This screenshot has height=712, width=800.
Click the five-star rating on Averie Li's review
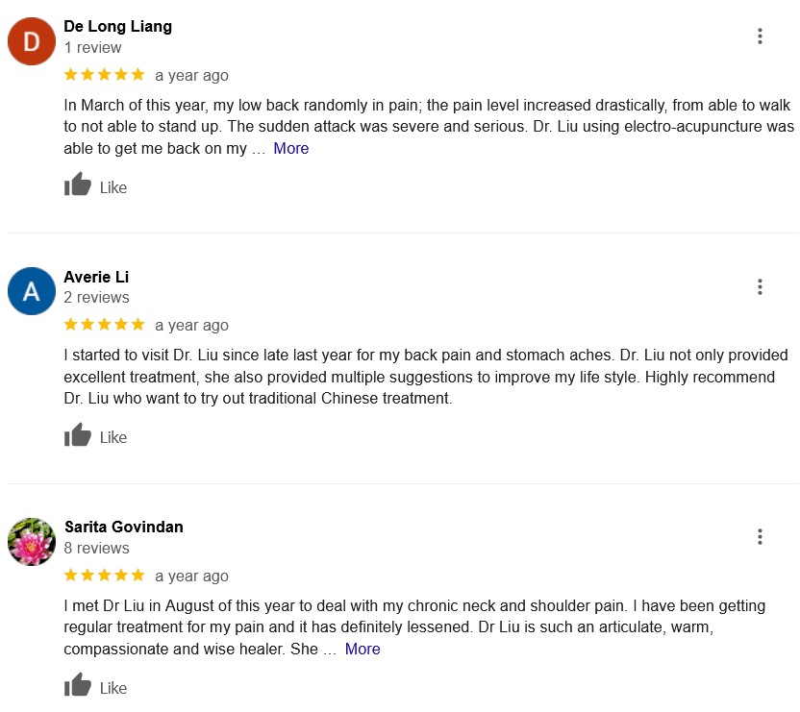coord(105,325)
